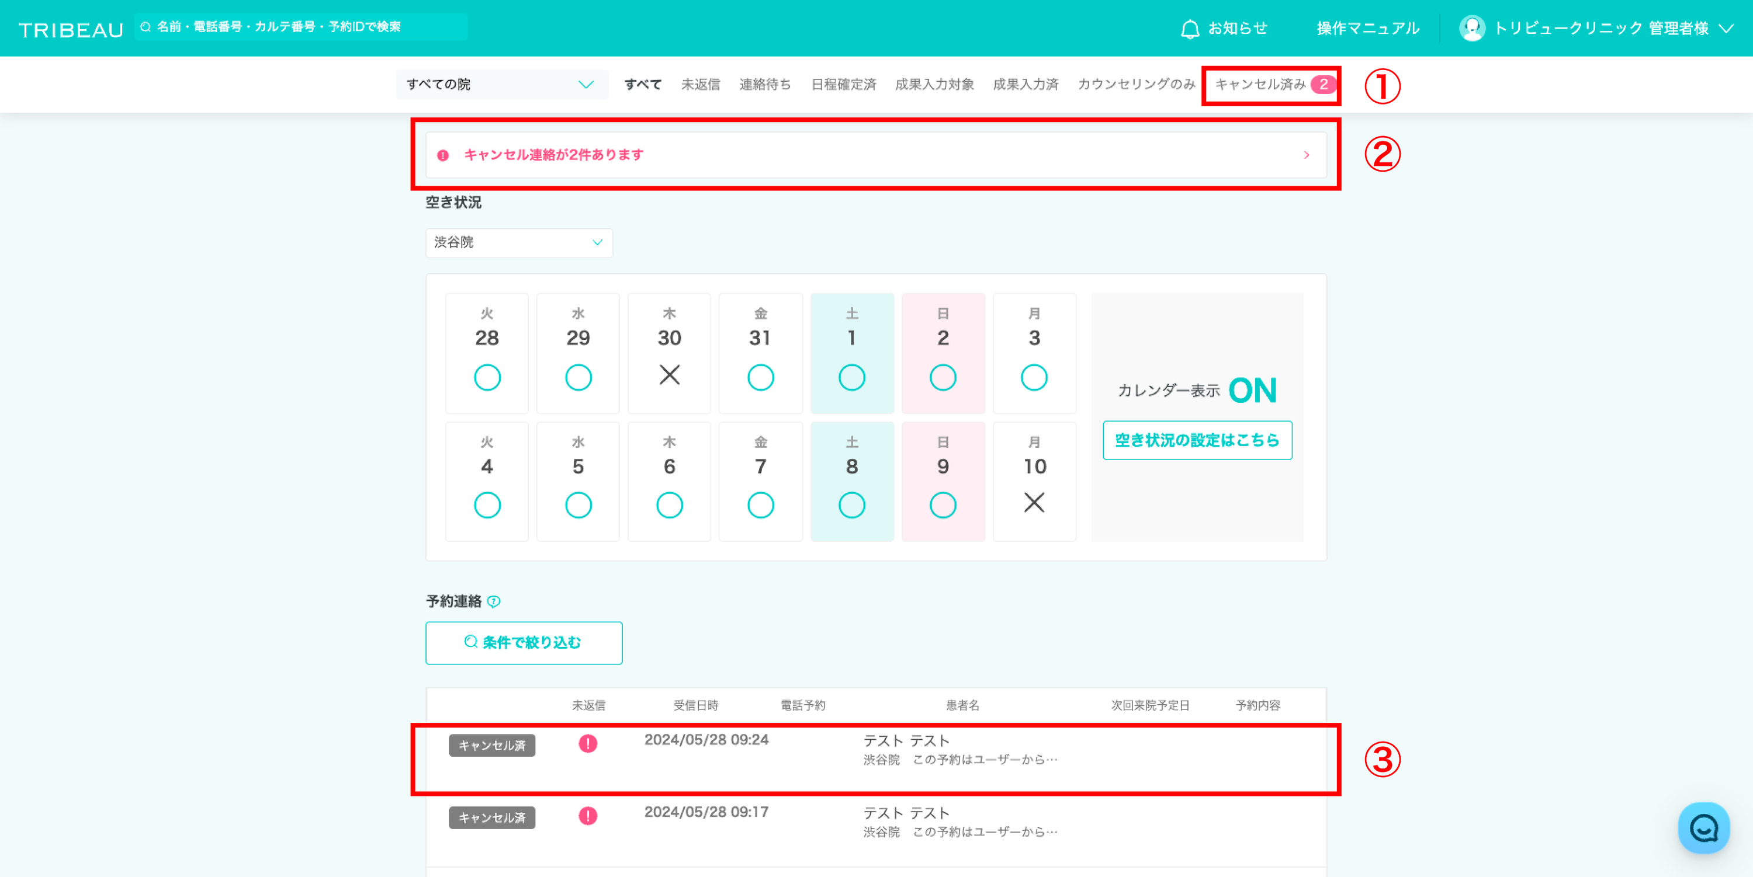This screenshot has width=1753, height=877.
Task: Switch to the キャンセル済み tab
Action: tap(1260, 84)
